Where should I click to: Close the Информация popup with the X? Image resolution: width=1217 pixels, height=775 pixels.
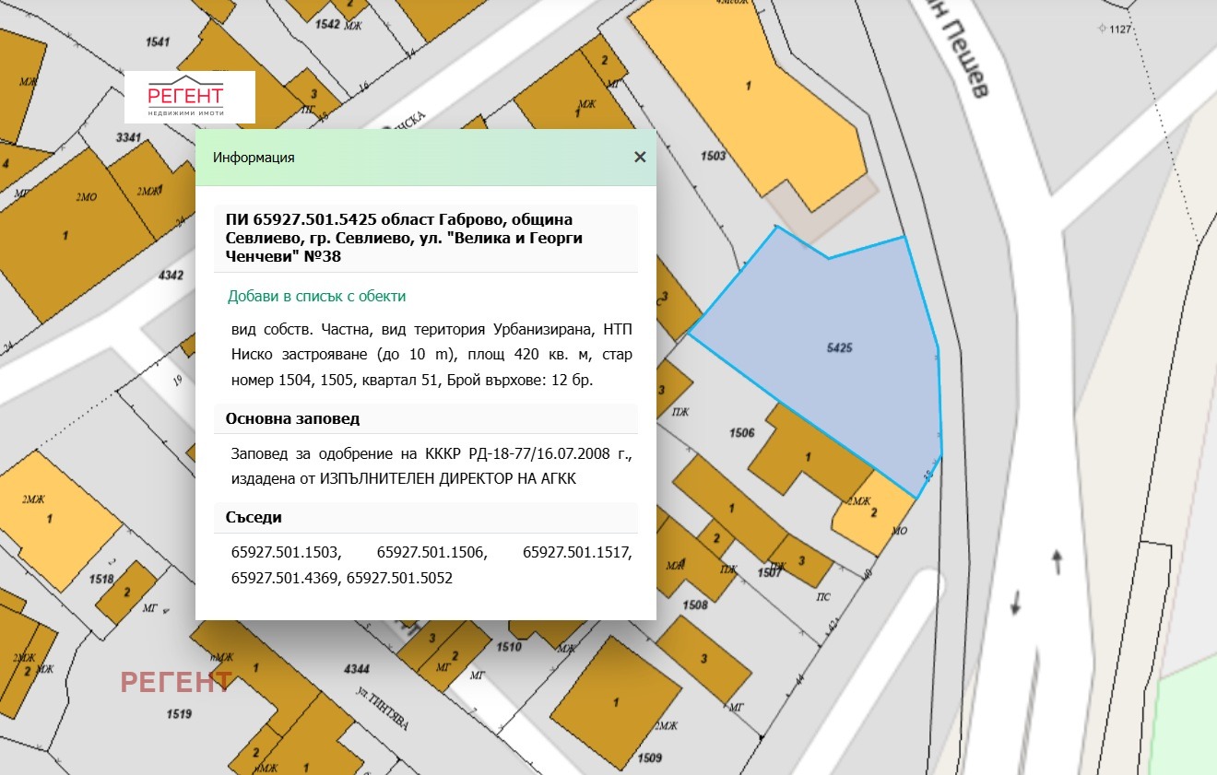tap(640, 157)
